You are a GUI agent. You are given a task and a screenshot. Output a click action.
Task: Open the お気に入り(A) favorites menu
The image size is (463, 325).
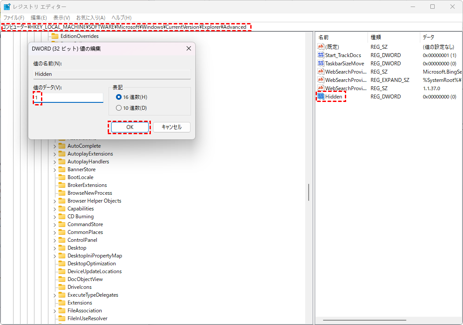[x=91, y=17]
